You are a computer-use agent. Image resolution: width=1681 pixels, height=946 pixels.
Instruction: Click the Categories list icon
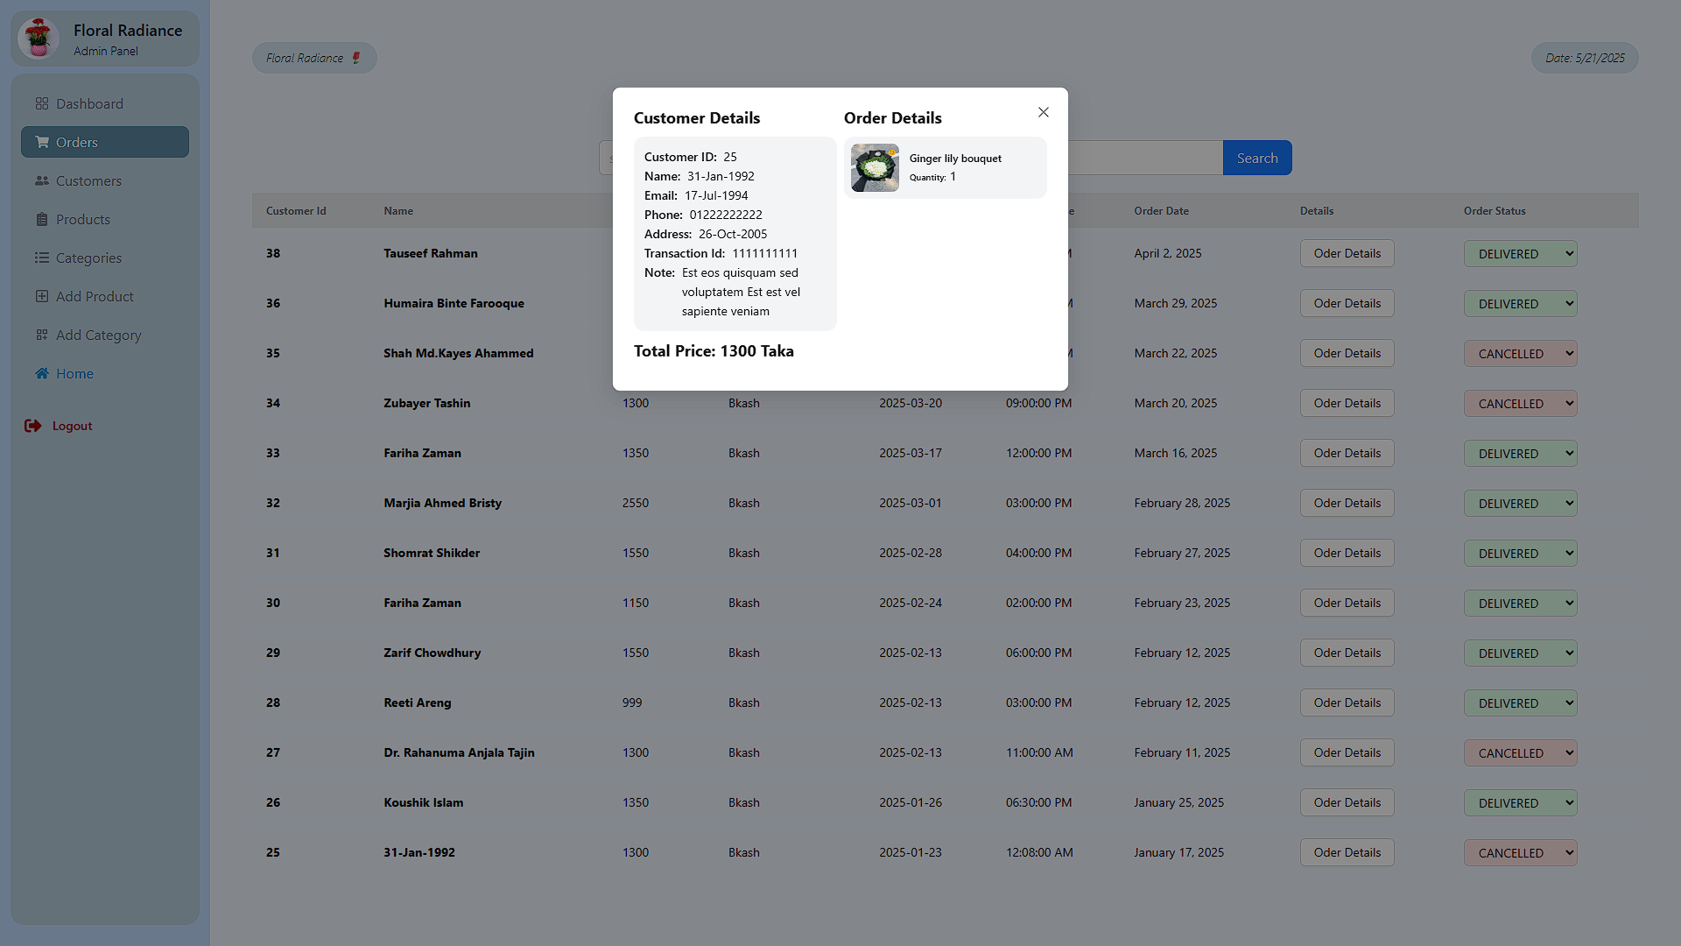pos(41,258)
